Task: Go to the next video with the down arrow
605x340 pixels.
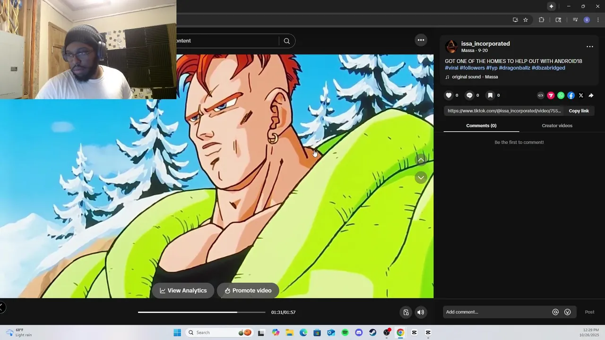Action: click(421, 178)
